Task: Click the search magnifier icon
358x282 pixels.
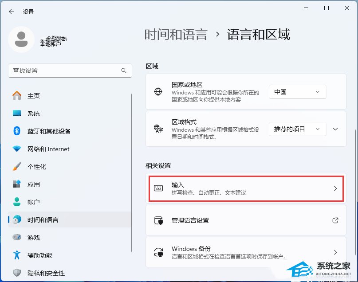Action: point(124,70)
